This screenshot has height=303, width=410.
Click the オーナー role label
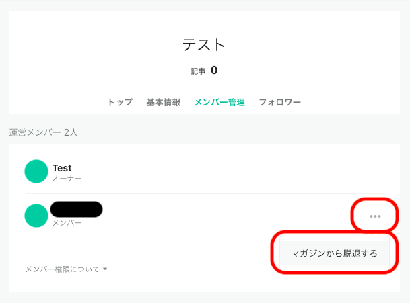coord(67,179)
